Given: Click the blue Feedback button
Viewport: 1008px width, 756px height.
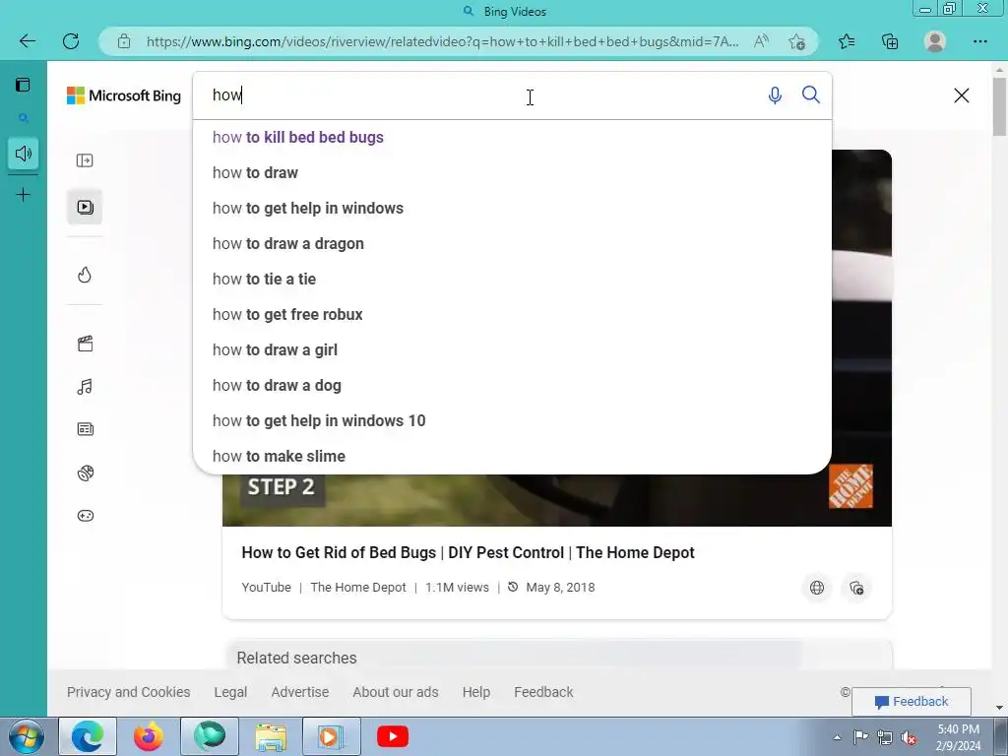Looking at the screenshot, I should click(911, 701).
